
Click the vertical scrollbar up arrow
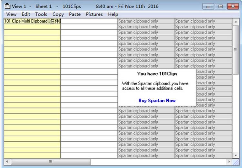(x=236, y=22)
